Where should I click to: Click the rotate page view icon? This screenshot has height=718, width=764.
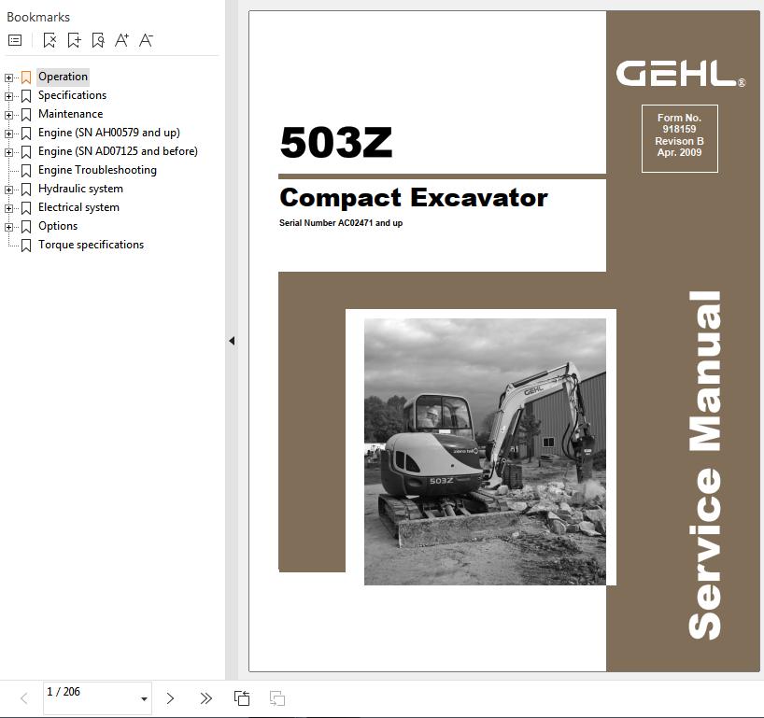pyautogui.click(x=242, y=698)
